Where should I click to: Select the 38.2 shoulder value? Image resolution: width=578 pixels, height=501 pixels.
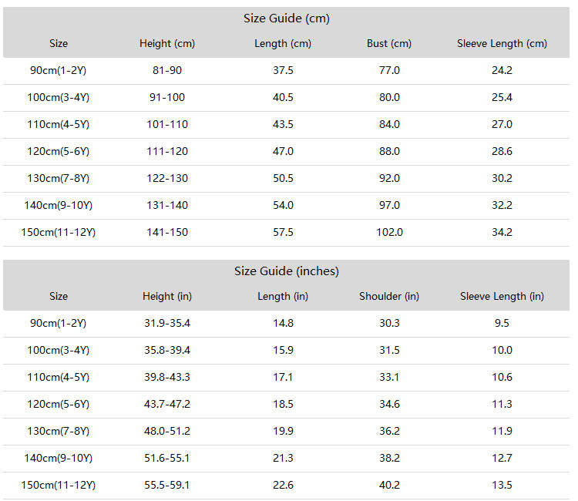tap(389, 459)
